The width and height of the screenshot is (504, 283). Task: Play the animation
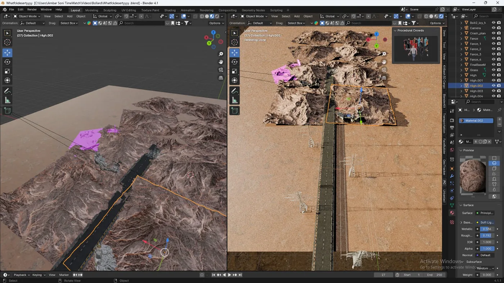229,275
